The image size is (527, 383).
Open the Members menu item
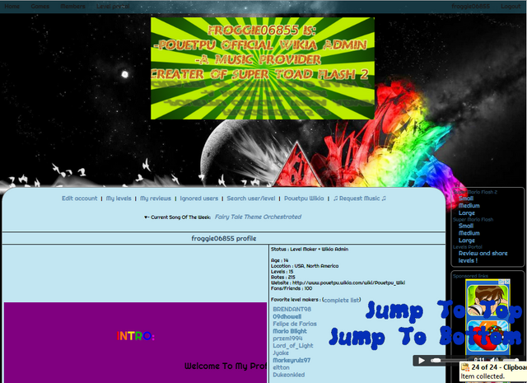coord(72,6)
